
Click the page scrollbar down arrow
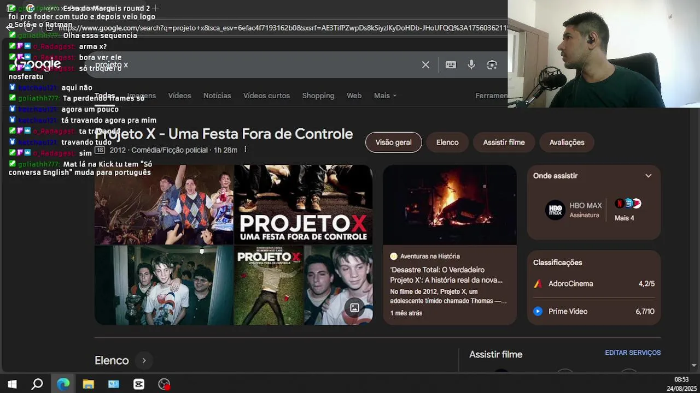coord(694,365)
